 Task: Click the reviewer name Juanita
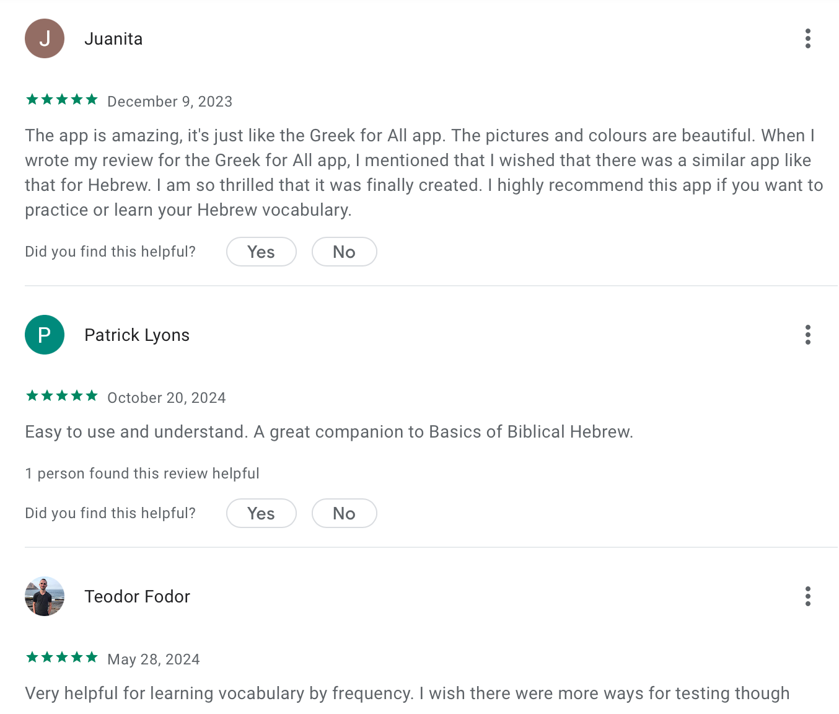113,38
